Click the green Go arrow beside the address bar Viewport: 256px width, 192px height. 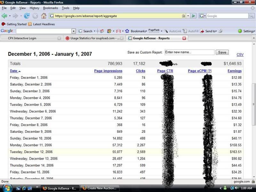click(194, 16)
